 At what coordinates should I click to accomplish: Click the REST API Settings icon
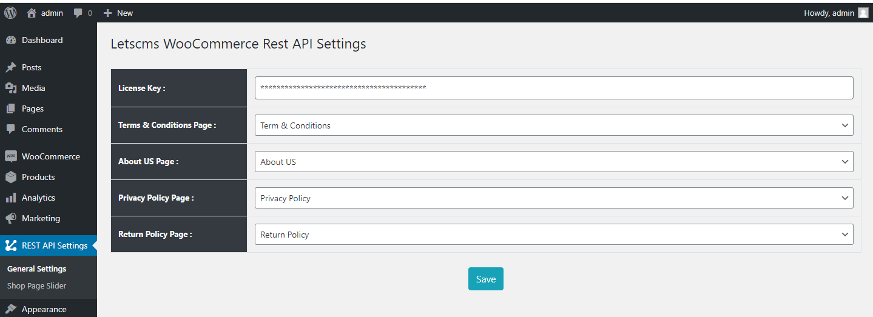pos(10,245)
